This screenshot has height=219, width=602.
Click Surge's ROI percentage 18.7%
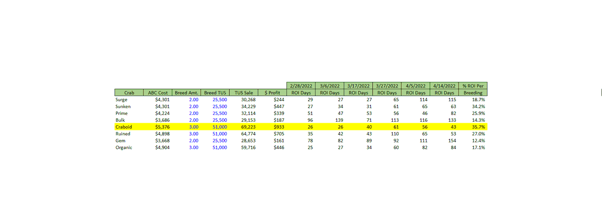pos(478,100)
